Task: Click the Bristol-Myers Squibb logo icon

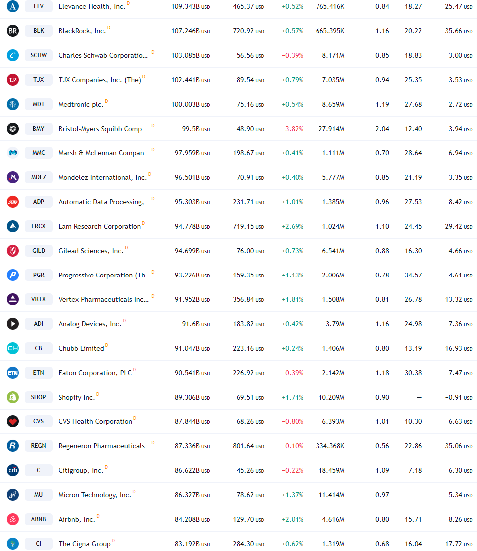Action: click(x=13, y=129)
